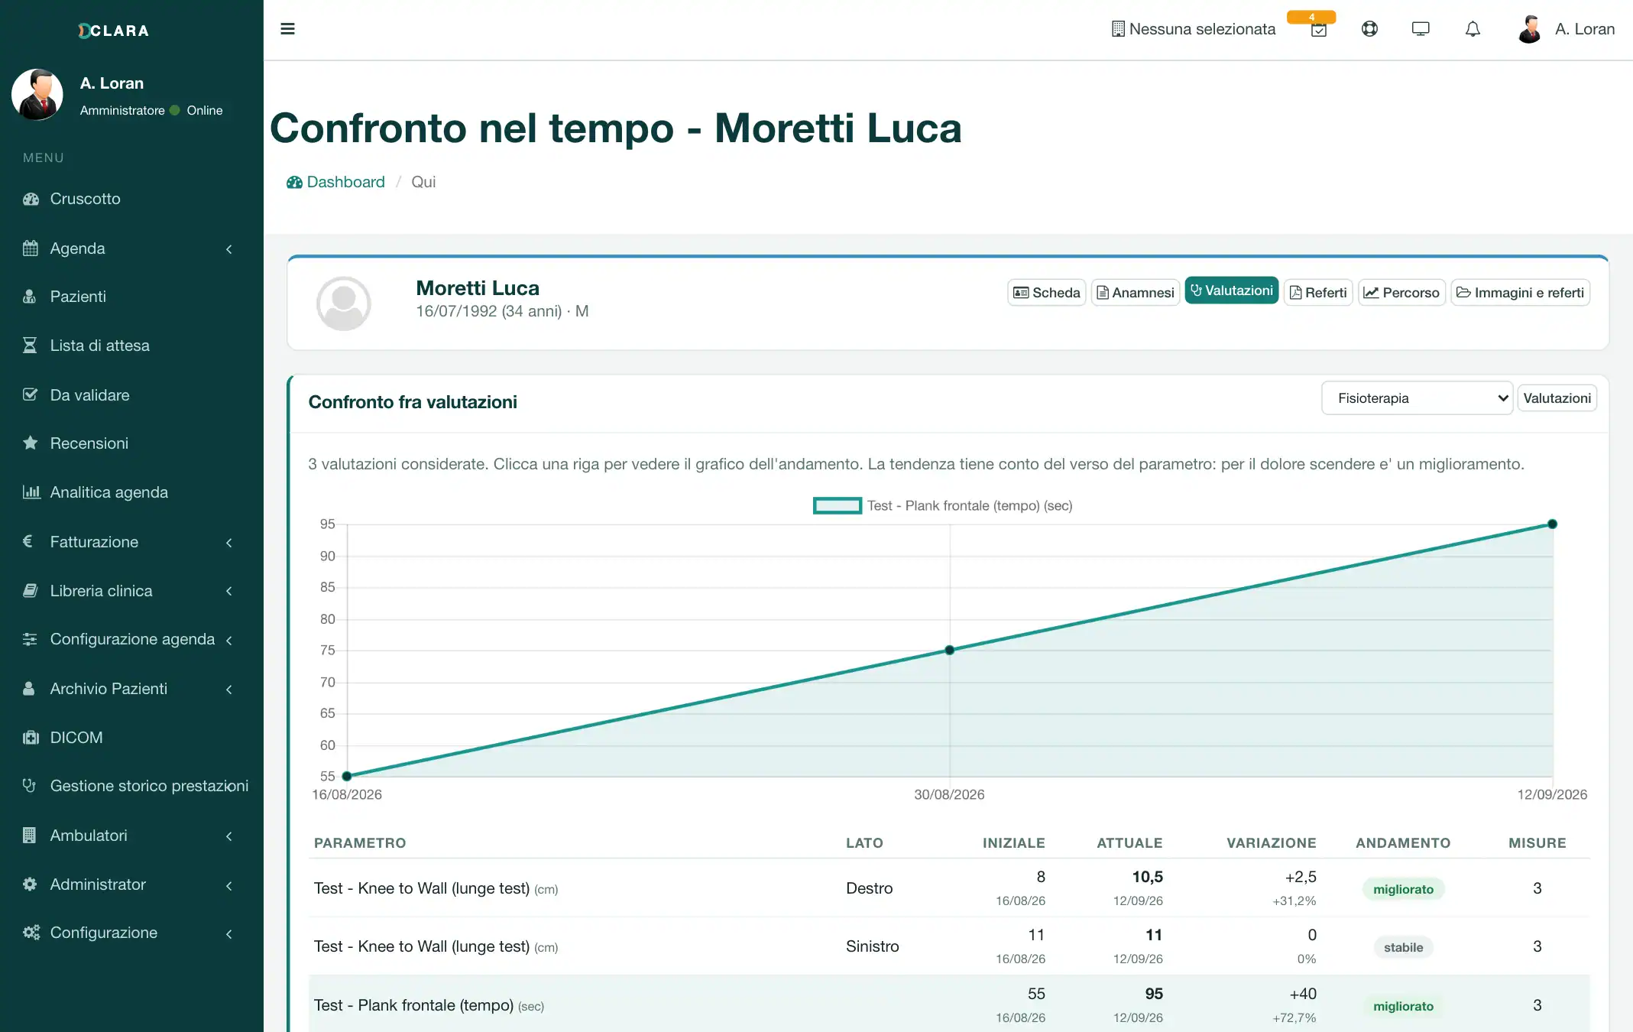Viewport: 1633px width, 1032px height.
Task: Click the Da validare checkmark icon
Action: coord(31,395)
